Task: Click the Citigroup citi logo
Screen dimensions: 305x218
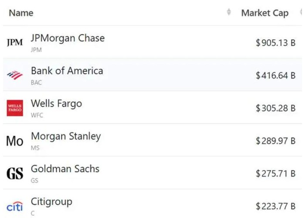Action: (x=15, y=206)
